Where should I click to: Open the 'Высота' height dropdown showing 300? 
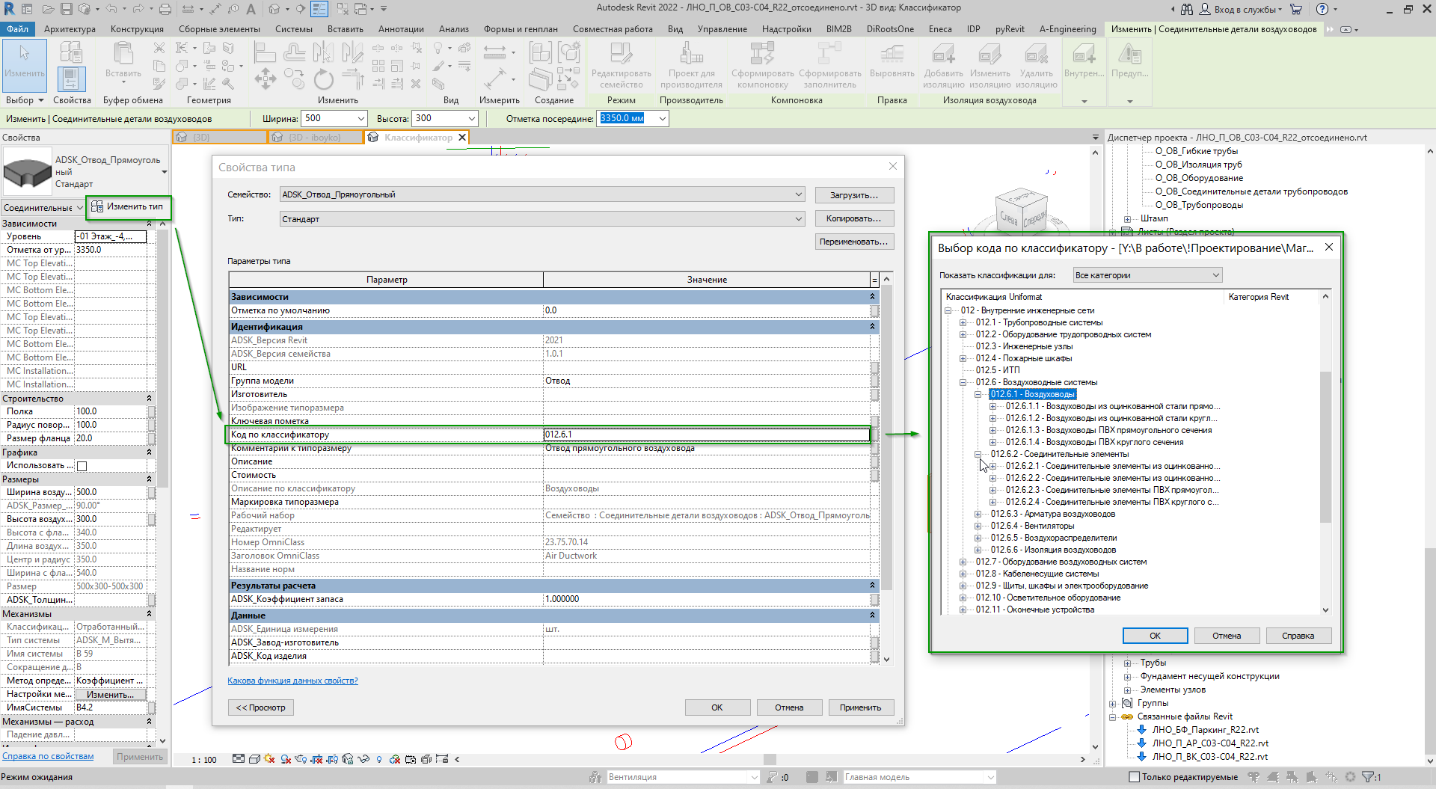(472, 118)
